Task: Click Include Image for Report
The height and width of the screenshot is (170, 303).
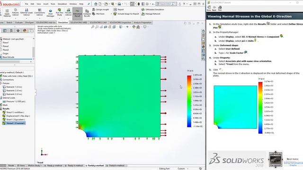Action: pyautogui.click(x=126, y=14)
